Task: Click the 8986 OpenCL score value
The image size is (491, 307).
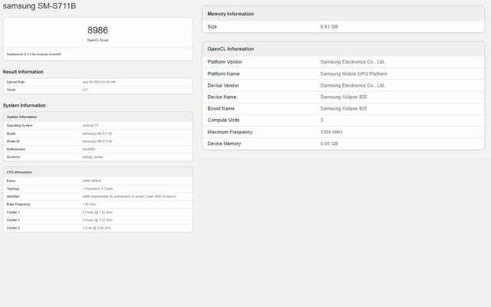Action: [x=97, y=29]
